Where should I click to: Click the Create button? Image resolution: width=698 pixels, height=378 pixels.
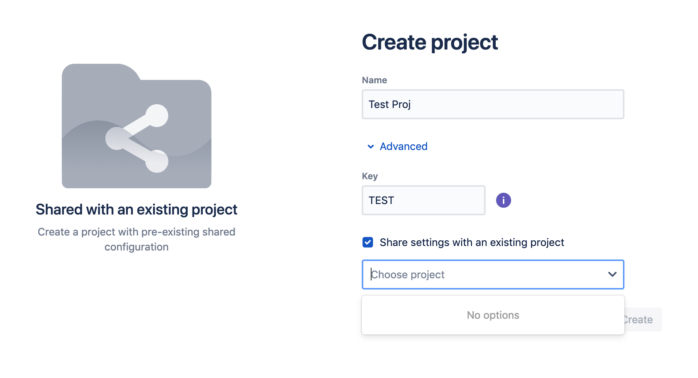click(643, 319)
